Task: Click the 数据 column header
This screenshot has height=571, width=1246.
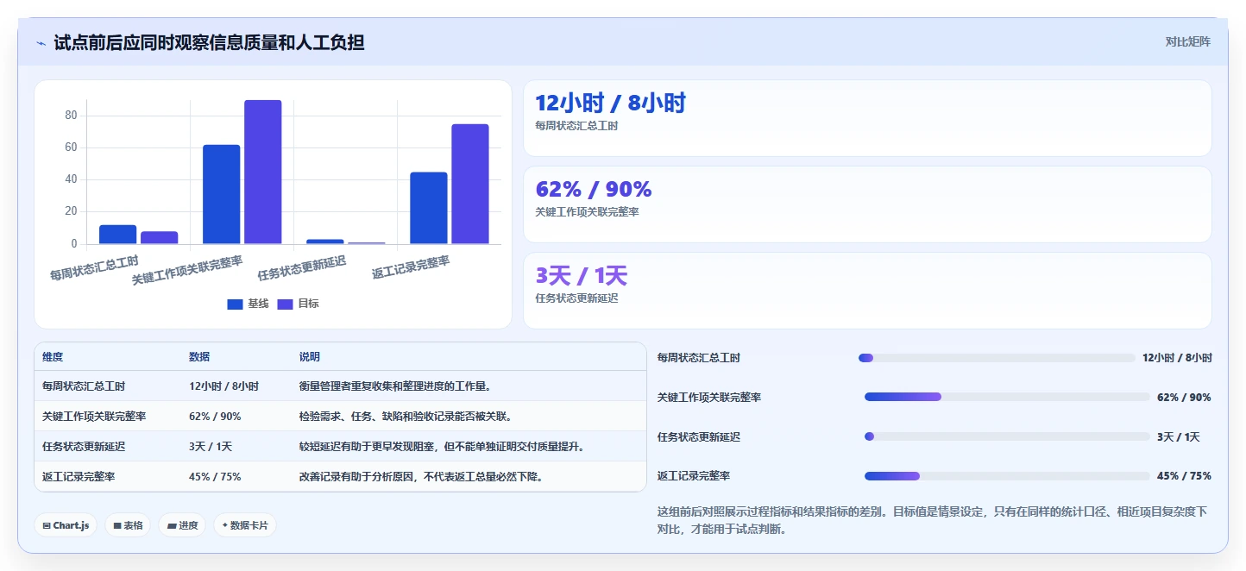Action: pos(199,357)
